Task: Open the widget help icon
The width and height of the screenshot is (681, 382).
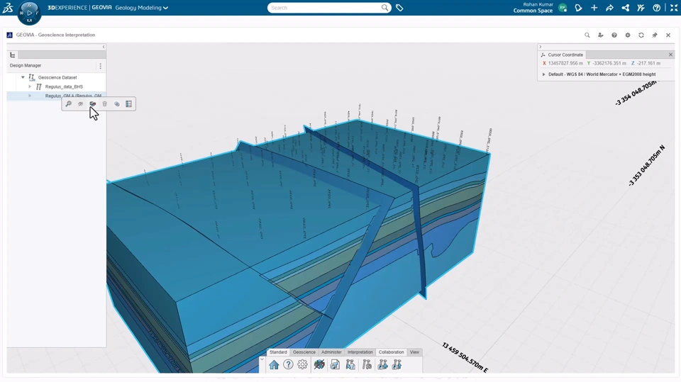Action: 614,35
